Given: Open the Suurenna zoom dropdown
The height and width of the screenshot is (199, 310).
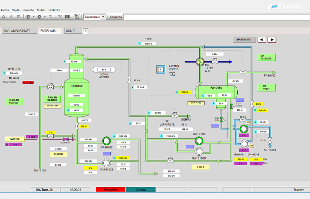Looking at the screenshot, I should pos(103,17).
